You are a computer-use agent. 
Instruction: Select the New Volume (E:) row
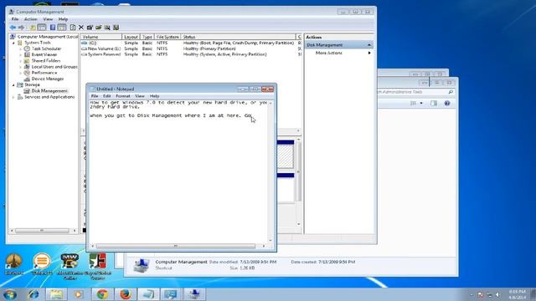click(x=192, y=48)
